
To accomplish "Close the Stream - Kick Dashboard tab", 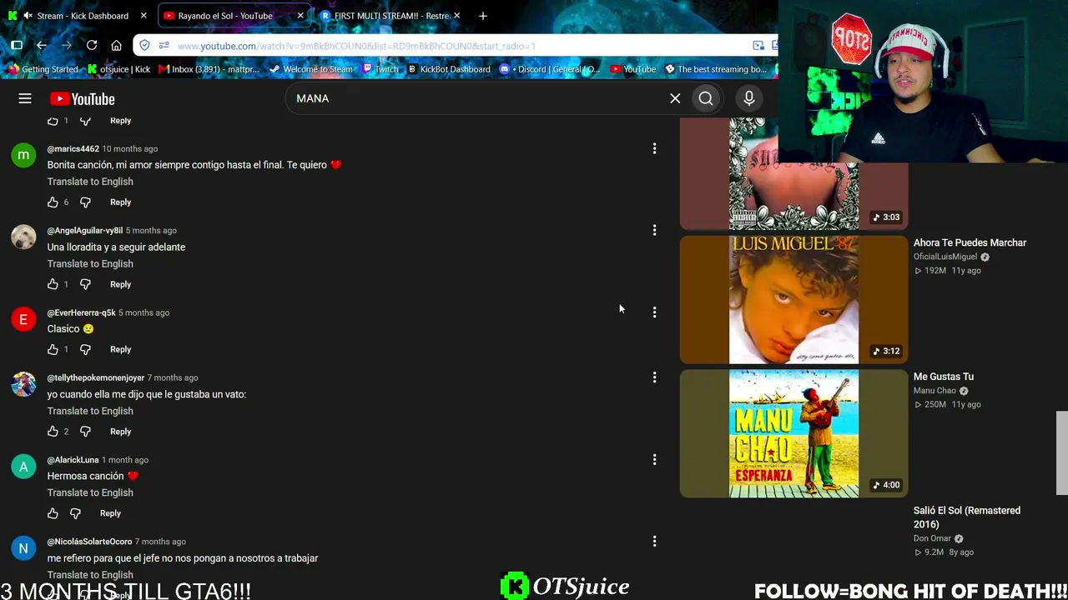I will [x=144, y=16].
